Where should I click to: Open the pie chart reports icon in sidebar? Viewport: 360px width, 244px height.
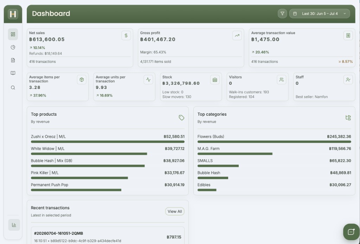[13, 47]
